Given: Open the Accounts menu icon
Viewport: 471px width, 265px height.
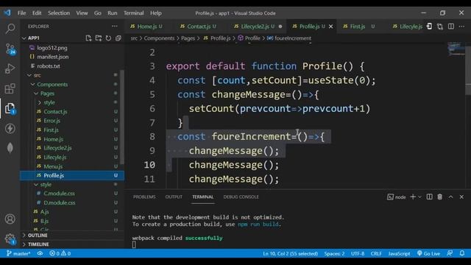Looking at the screenshot, I should pyautogui.click(x=10, y=219).
